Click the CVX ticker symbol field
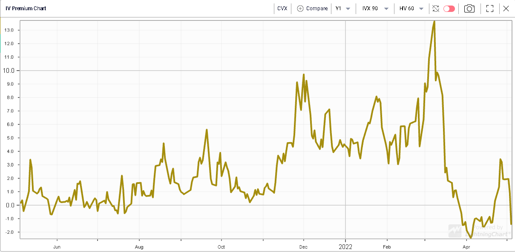Screen dimensions: 515x252 [282, 9]
